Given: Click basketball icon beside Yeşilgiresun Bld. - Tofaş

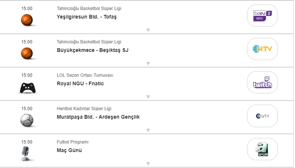Looking at the screenshot, I should tap(27, 19).
